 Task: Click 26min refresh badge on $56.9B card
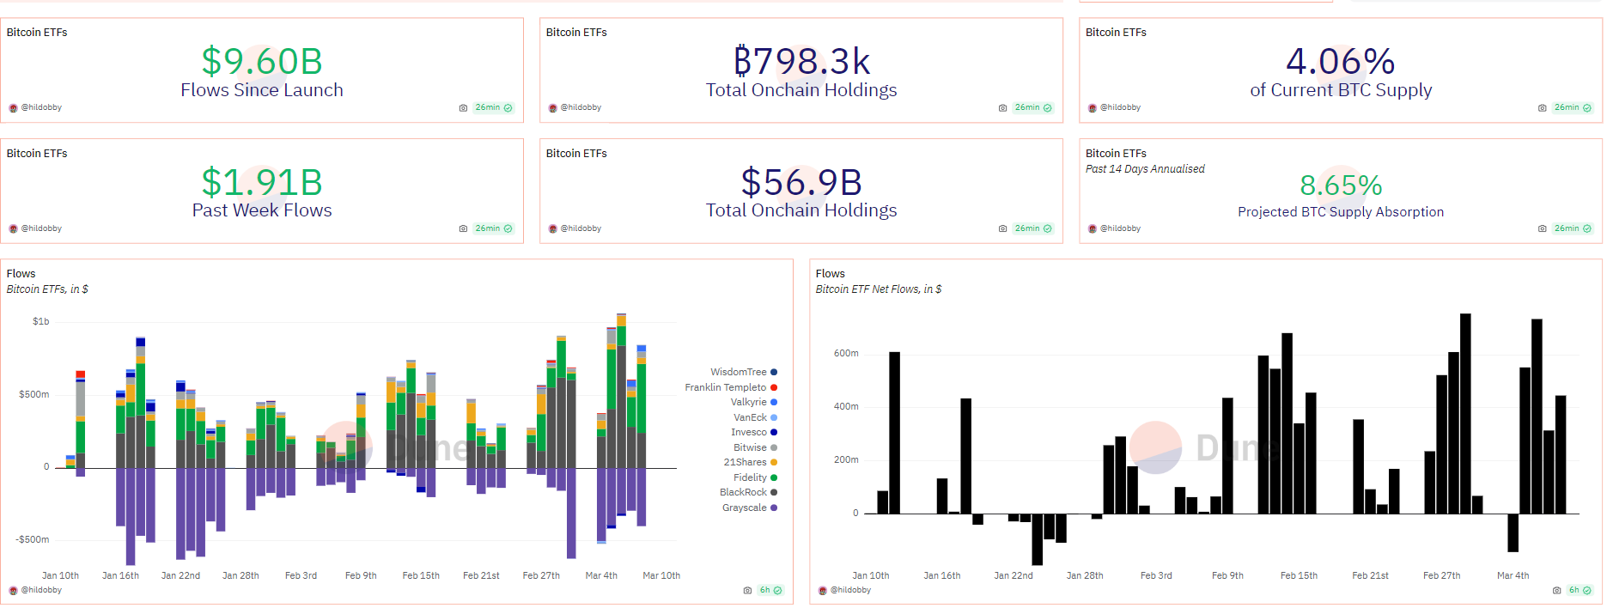coord(1033,229)
